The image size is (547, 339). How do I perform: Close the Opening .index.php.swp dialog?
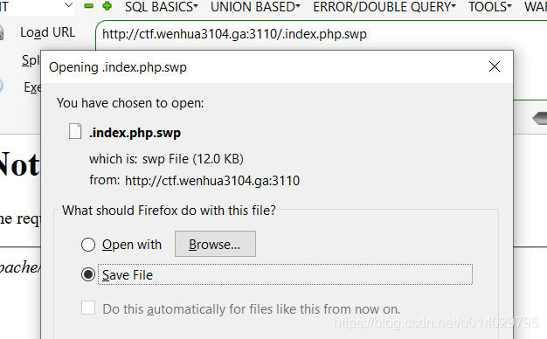(495, 66)
